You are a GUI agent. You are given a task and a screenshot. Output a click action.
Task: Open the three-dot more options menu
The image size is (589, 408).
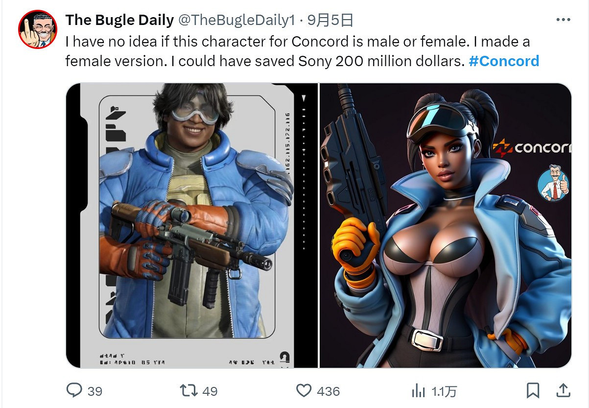[x=563, y=20]
